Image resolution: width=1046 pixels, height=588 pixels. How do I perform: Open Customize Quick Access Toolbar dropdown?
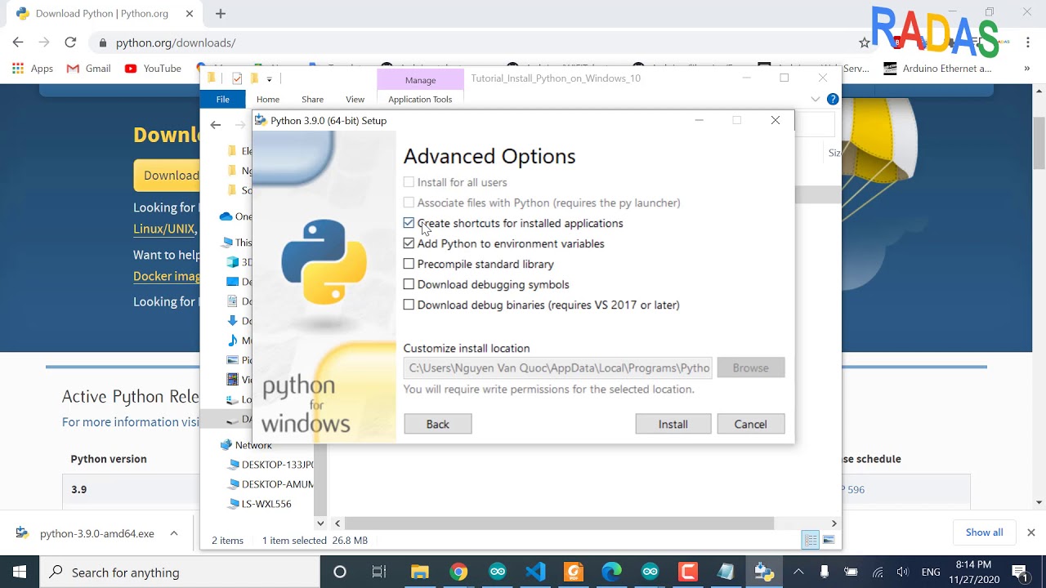tap(269, 79)
